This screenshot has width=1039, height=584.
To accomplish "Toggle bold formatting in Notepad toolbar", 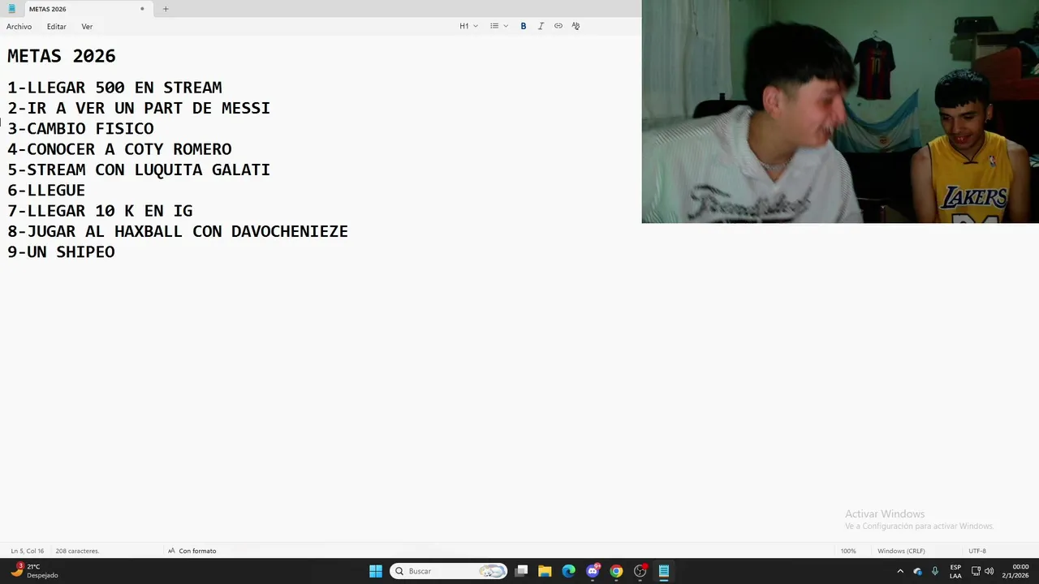I will 524,26.
